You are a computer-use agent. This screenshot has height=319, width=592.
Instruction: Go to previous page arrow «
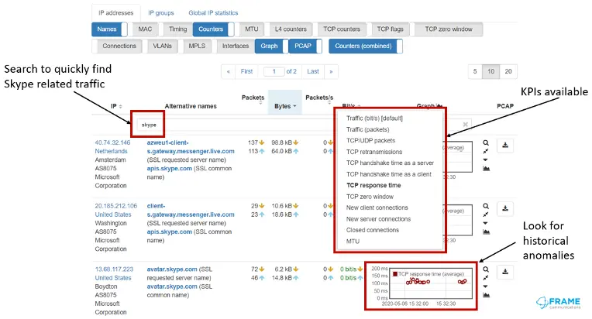tap(228, 71)
